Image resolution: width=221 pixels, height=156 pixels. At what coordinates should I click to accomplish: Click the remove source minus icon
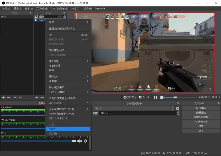(x=42, y=97)
